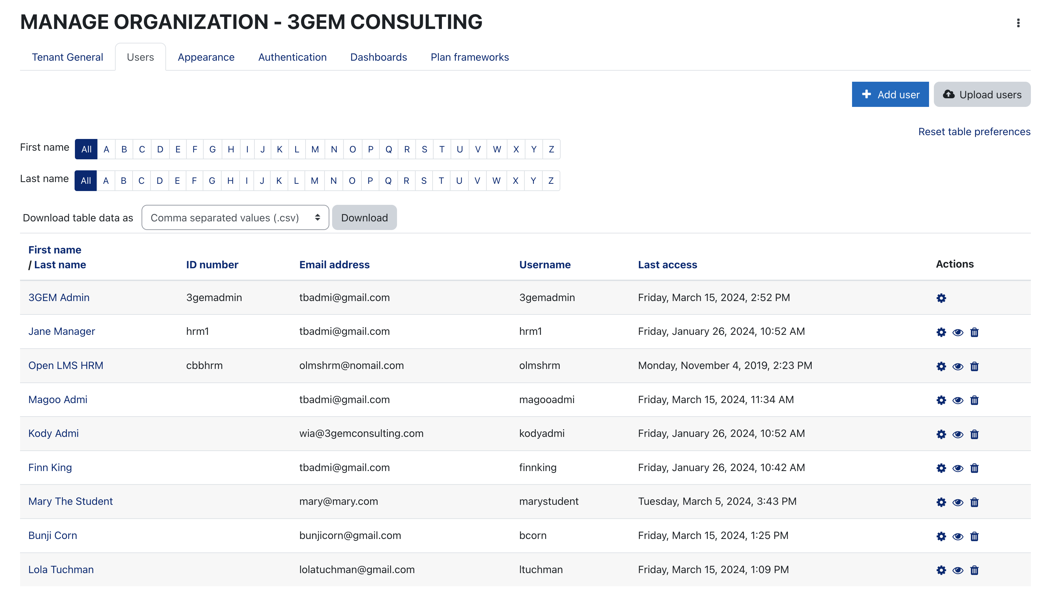Toggle eye icon for Mary The Student
1044x600 pixels.
point(957,502)
